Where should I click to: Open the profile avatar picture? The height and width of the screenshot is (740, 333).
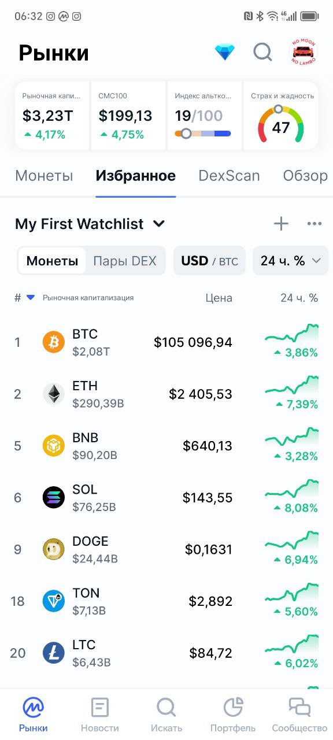click(x=304, y=53)
